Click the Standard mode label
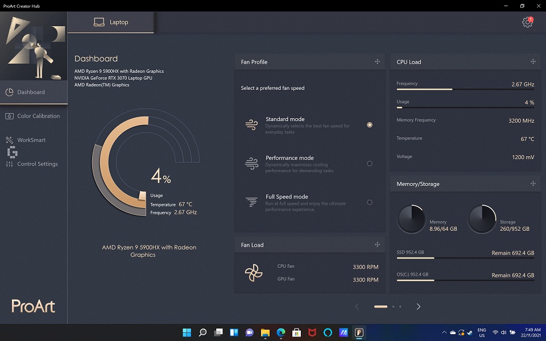546x341 pixels. [285, 119]
